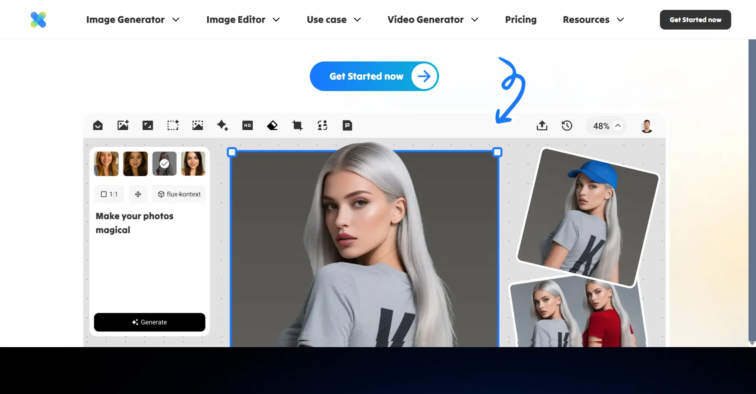Select the AI dashed selection tool

[172, 125]
